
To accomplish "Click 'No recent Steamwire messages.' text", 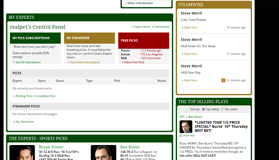I will [35, 114].
